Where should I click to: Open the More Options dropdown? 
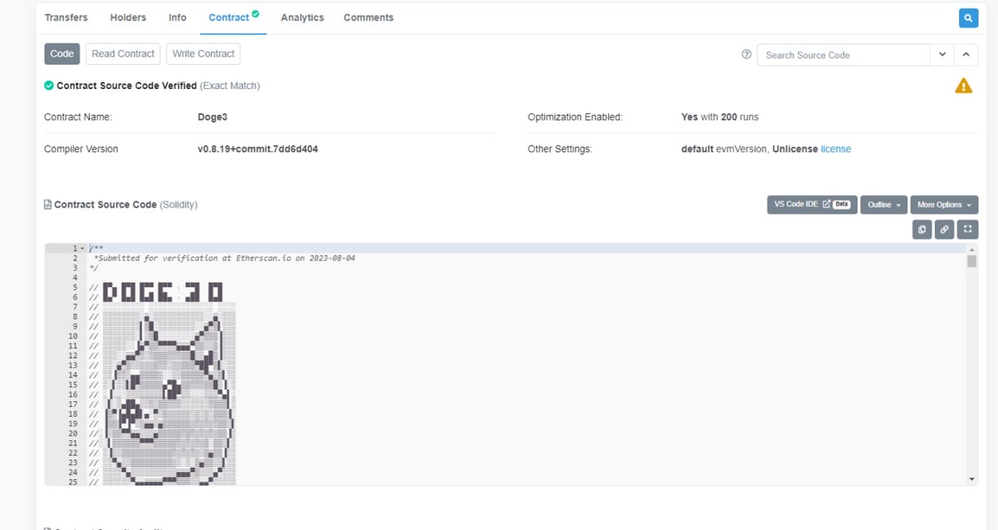(944, 205)
